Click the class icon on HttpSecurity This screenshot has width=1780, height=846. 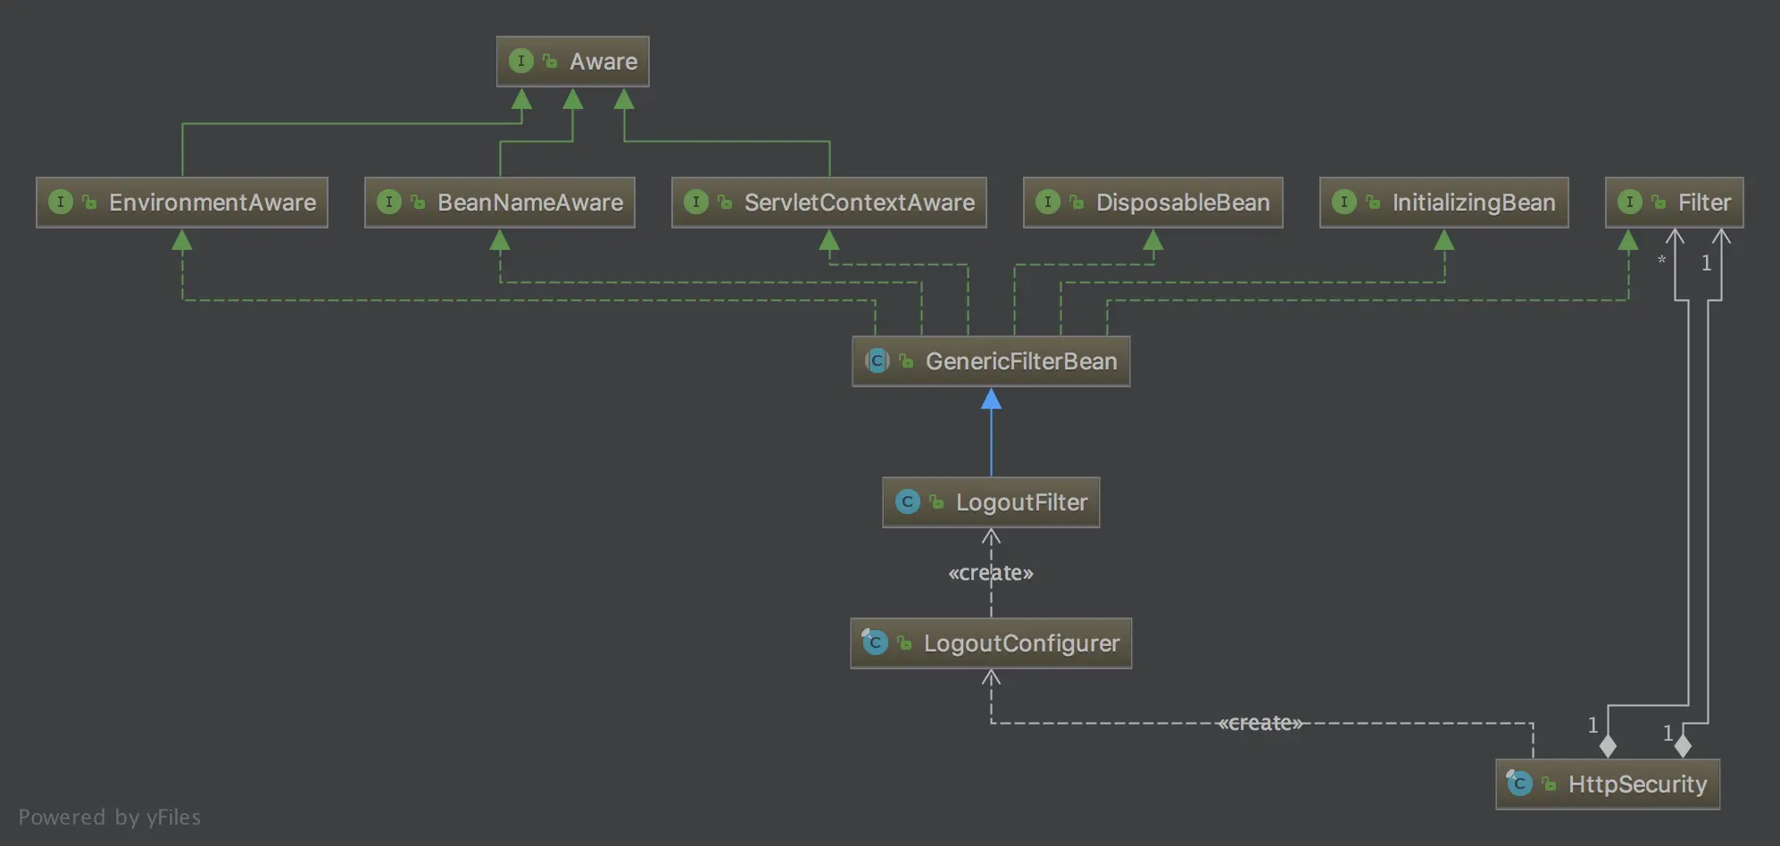(x=1519, y=784)
